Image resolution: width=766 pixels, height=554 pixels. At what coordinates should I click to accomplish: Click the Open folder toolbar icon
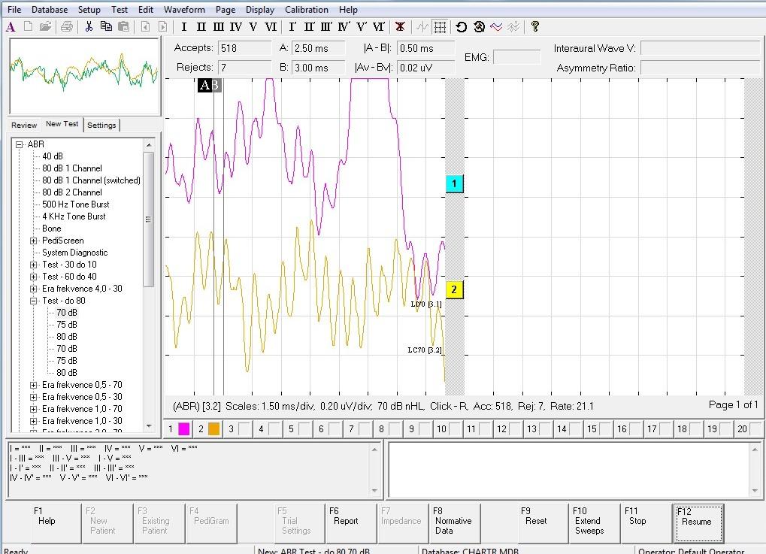(45, 26)
